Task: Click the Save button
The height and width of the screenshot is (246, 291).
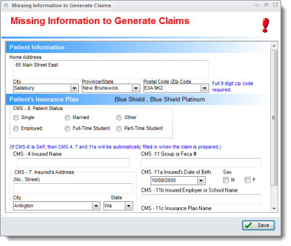Action: point(258,225)
